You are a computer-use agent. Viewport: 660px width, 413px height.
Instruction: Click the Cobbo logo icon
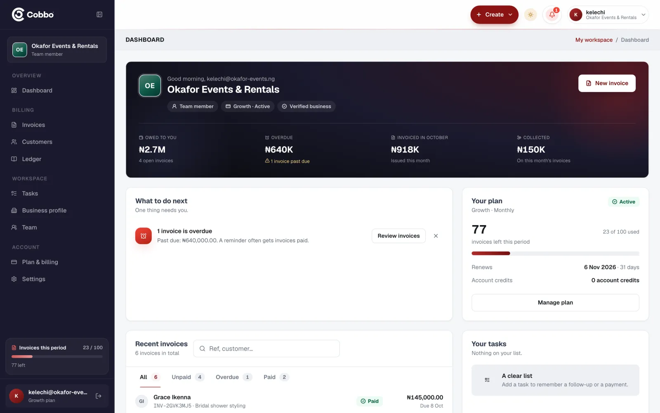tap(18, 14)
